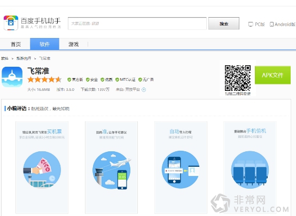This screenshot has height=216, width=296.
Task: Open the 买机票 screenshot thumbnail
Action: click(x=42, y=167)
